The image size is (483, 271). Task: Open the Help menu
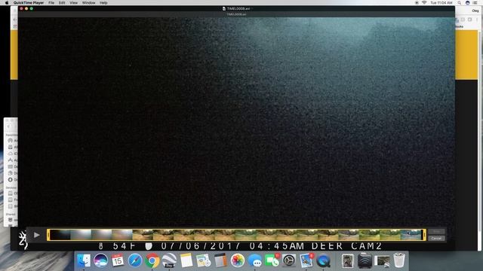pyautogui.click(x=103, y=3)
